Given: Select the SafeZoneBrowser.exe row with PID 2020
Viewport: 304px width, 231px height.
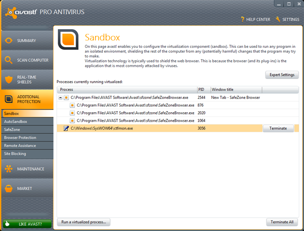Looking at the screenshot, I should click(x=178, y=113).
